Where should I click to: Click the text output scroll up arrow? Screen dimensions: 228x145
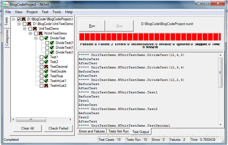pos(221,55)
